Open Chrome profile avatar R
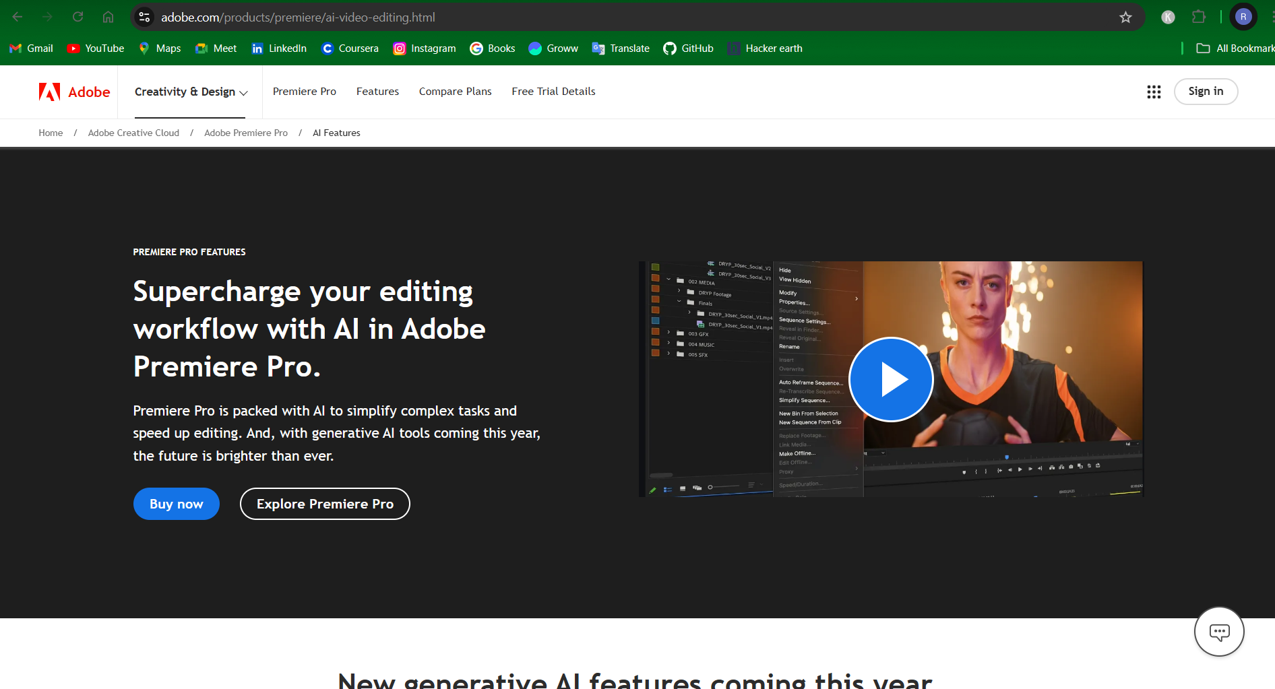Screen dimensions: 1275x689 [x=1243, y=17]
